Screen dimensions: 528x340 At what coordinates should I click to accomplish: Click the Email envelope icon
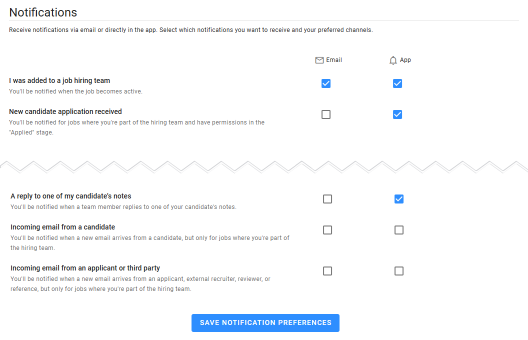(x=319, y=60)
